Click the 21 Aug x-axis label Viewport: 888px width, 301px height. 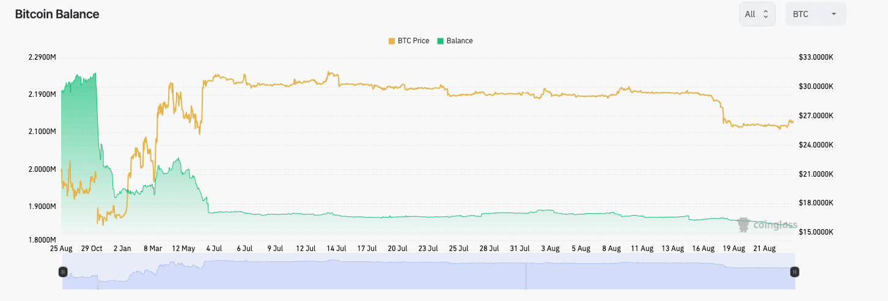pos(765,249)
